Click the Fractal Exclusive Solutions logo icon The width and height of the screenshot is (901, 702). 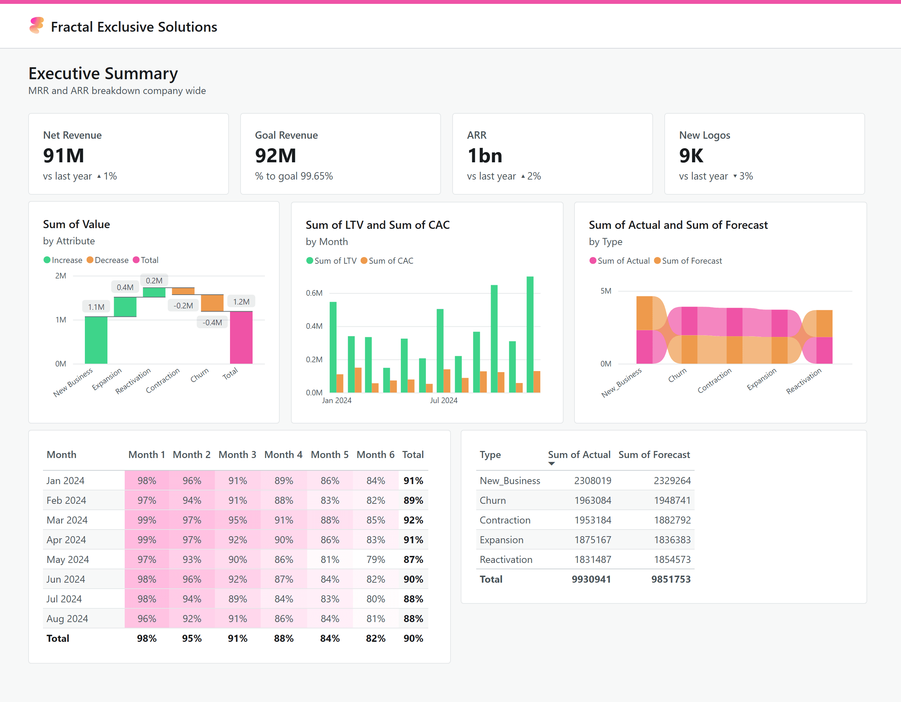click(x=36, y=26)
